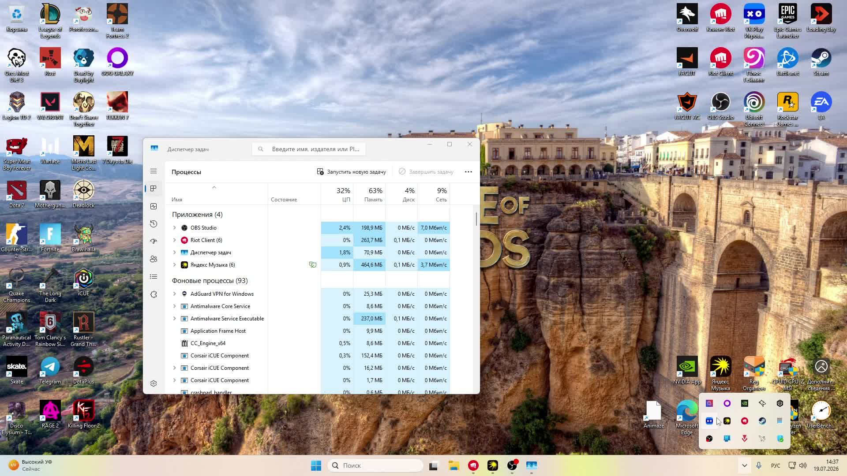
Task: Sort processes by the Память column header
Action: (369, 194)
